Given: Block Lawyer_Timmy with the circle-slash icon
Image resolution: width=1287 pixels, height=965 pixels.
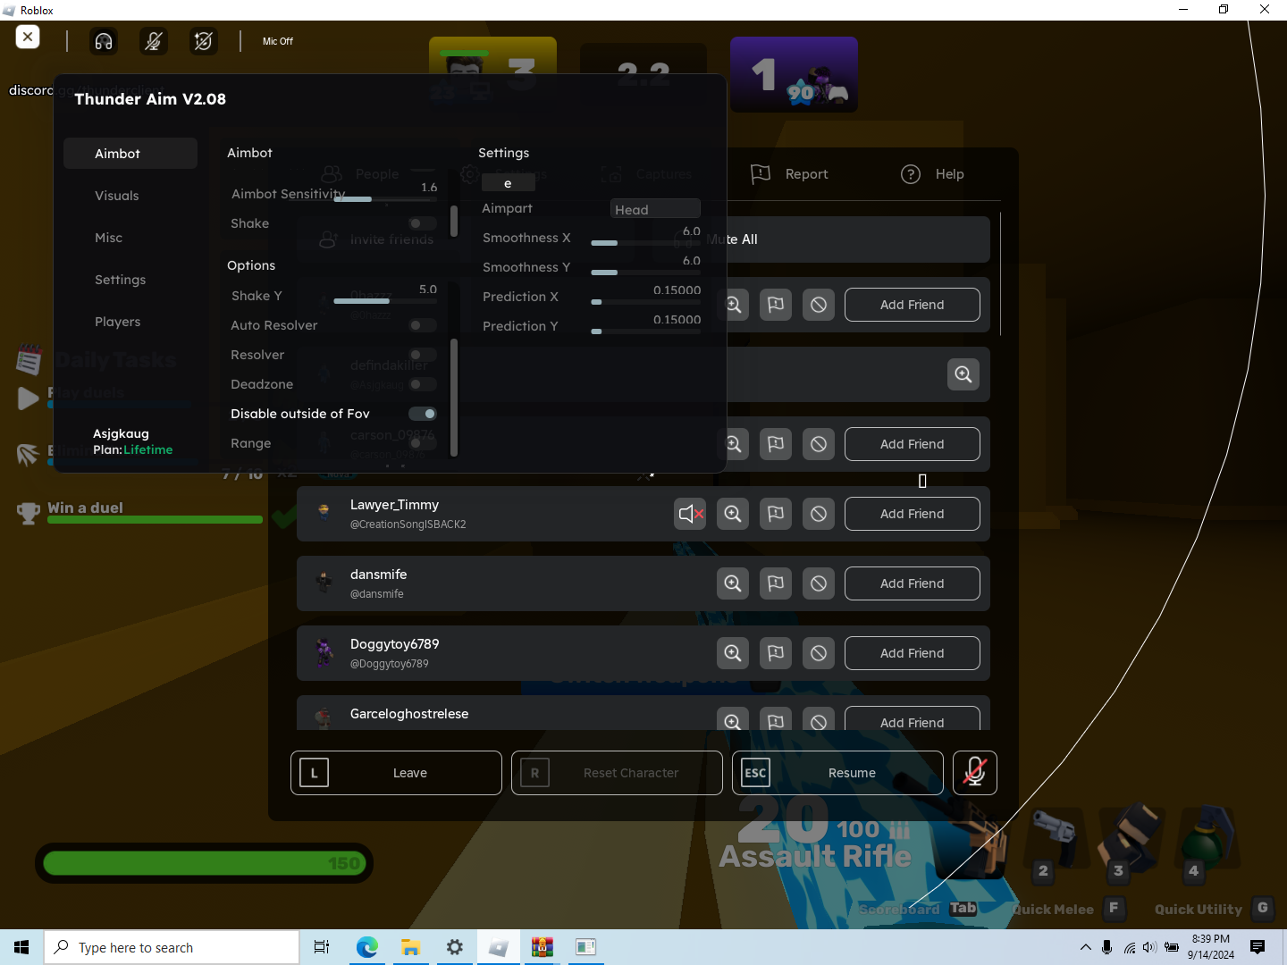Looking at the screenshot, I should click(819, 514).
